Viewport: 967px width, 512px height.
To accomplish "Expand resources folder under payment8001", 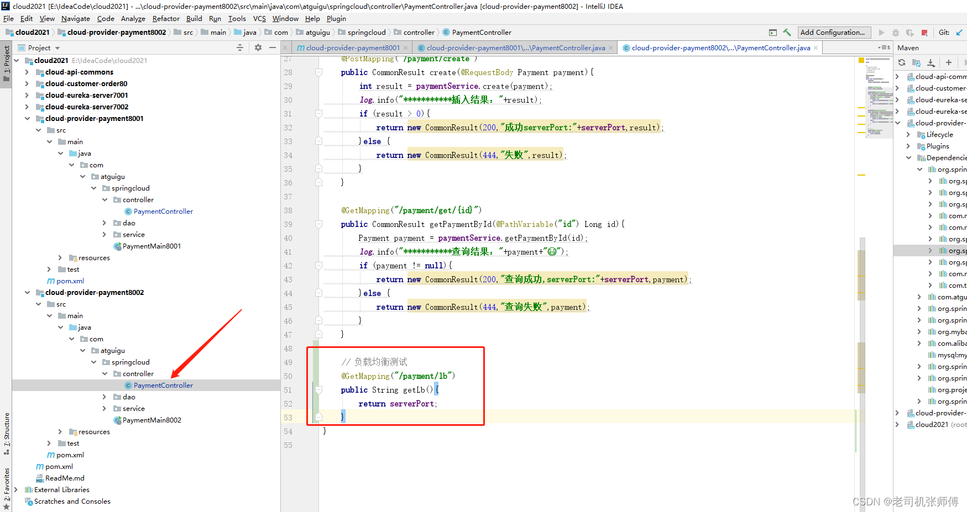I will [x=60, y=258].
